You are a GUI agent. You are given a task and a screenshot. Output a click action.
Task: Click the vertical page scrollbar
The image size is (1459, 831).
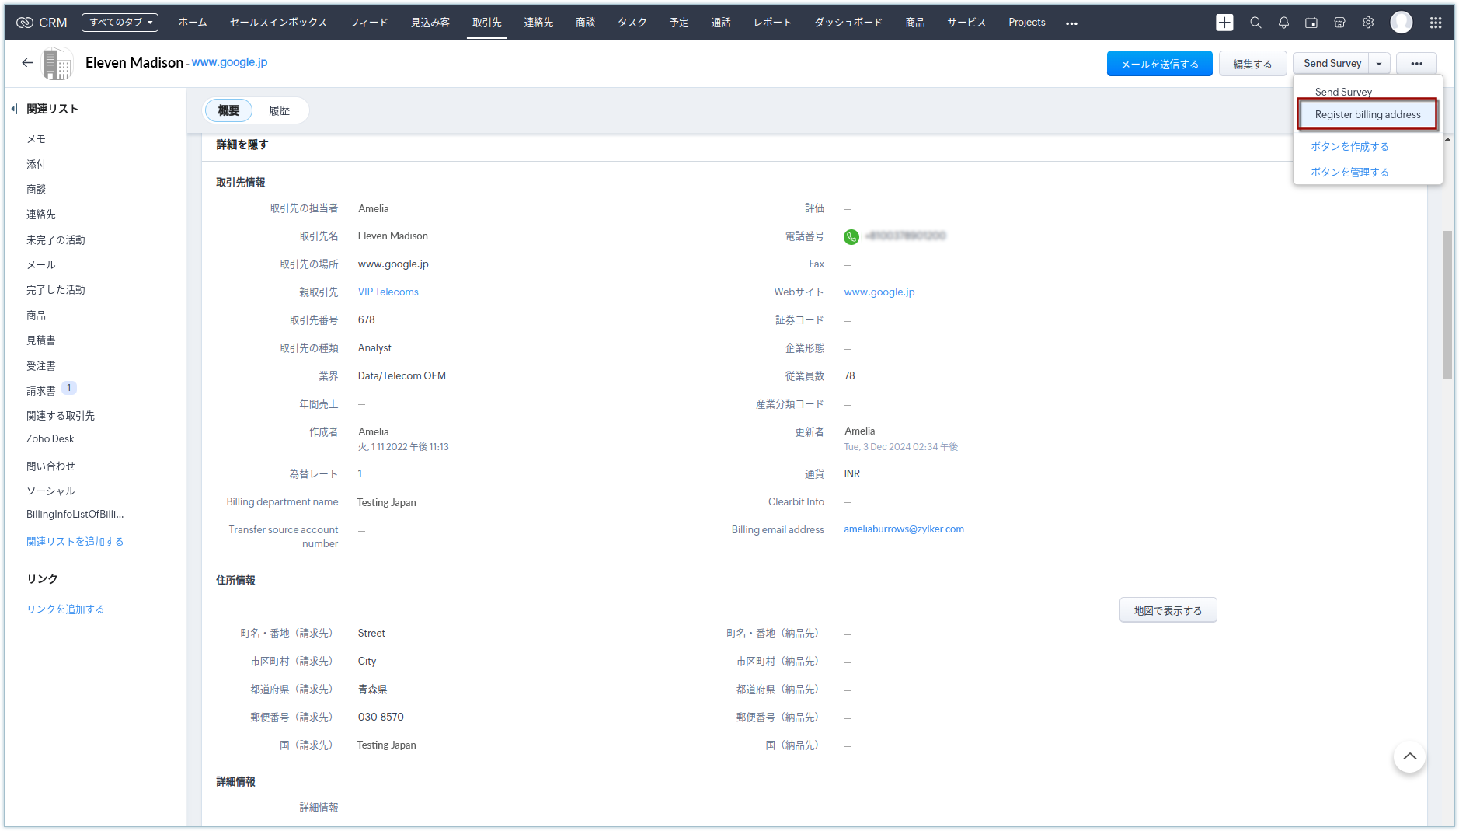tap(1447, 305)
